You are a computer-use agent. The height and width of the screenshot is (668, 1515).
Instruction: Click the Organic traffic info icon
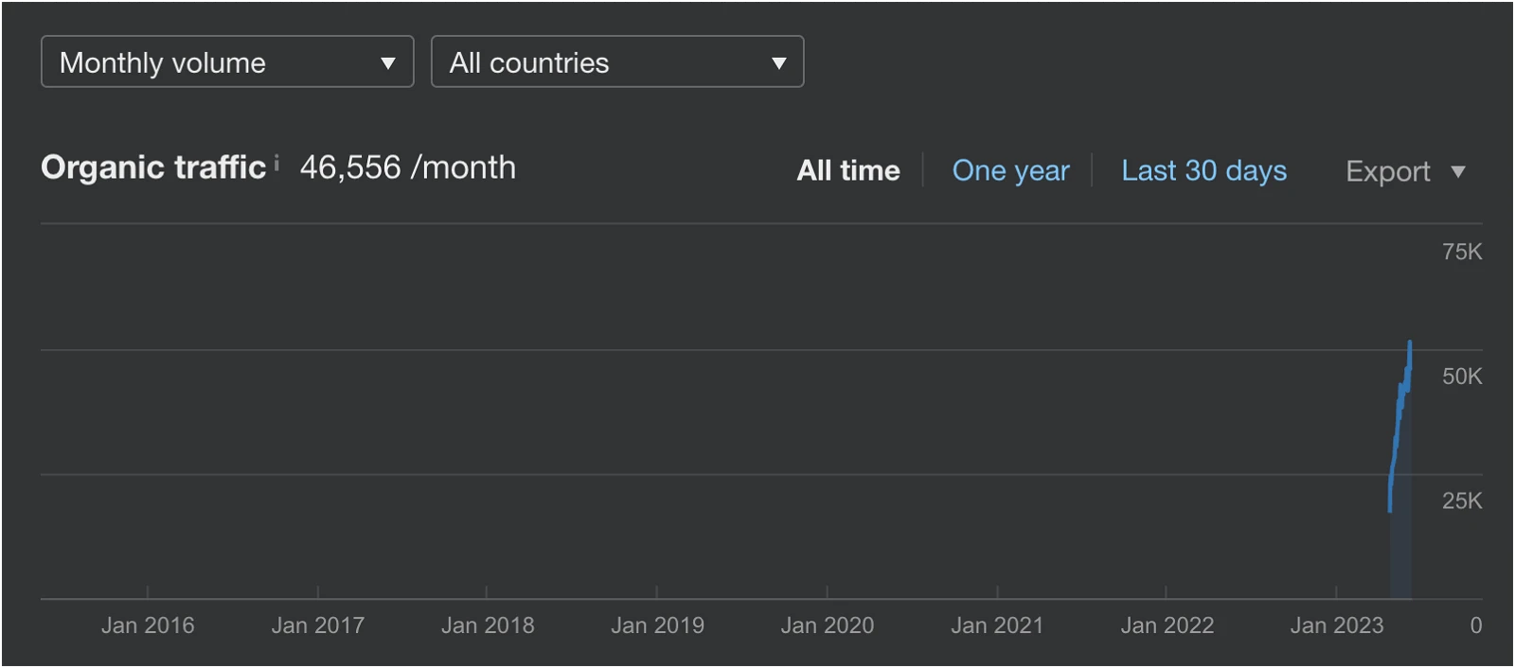coord(276,163)
